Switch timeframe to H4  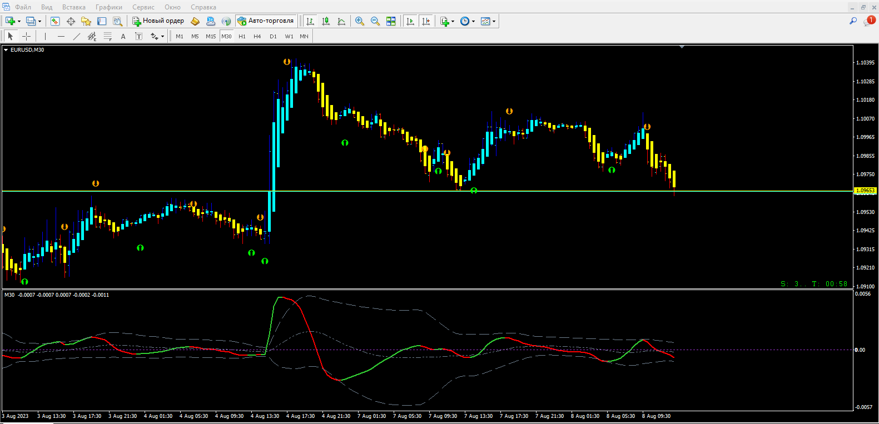257,36
